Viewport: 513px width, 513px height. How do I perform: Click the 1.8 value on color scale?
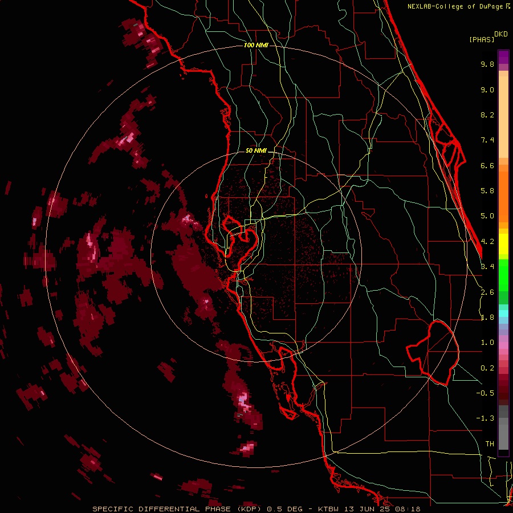(487, 317)
